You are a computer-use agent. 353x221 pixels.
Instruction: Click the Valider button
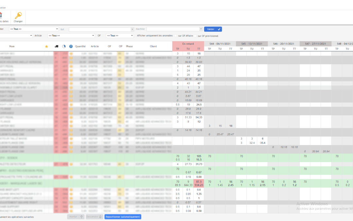click(213, 29)
